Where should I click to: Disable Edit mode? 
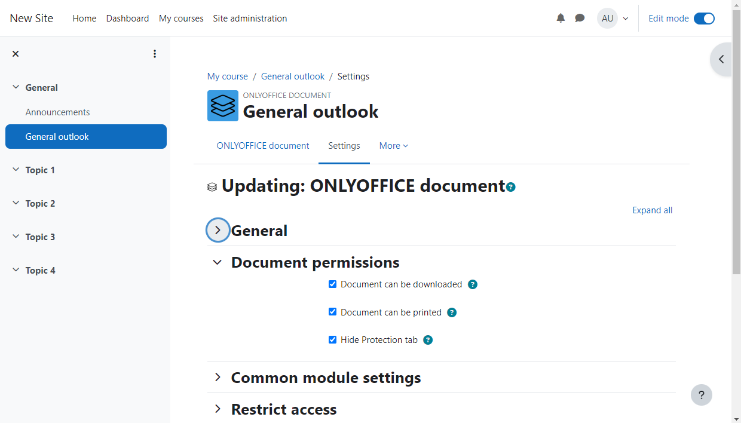(704, 19)
